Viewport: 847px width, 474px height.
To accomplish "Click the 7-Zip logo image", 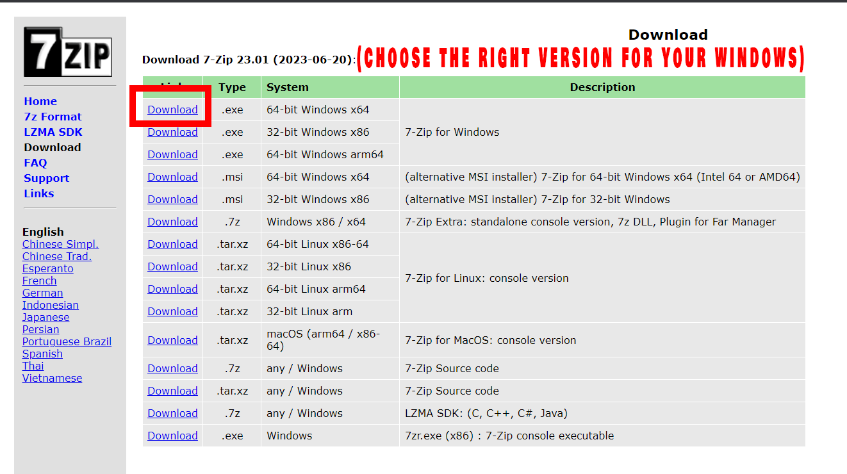I will click(67, 51).
